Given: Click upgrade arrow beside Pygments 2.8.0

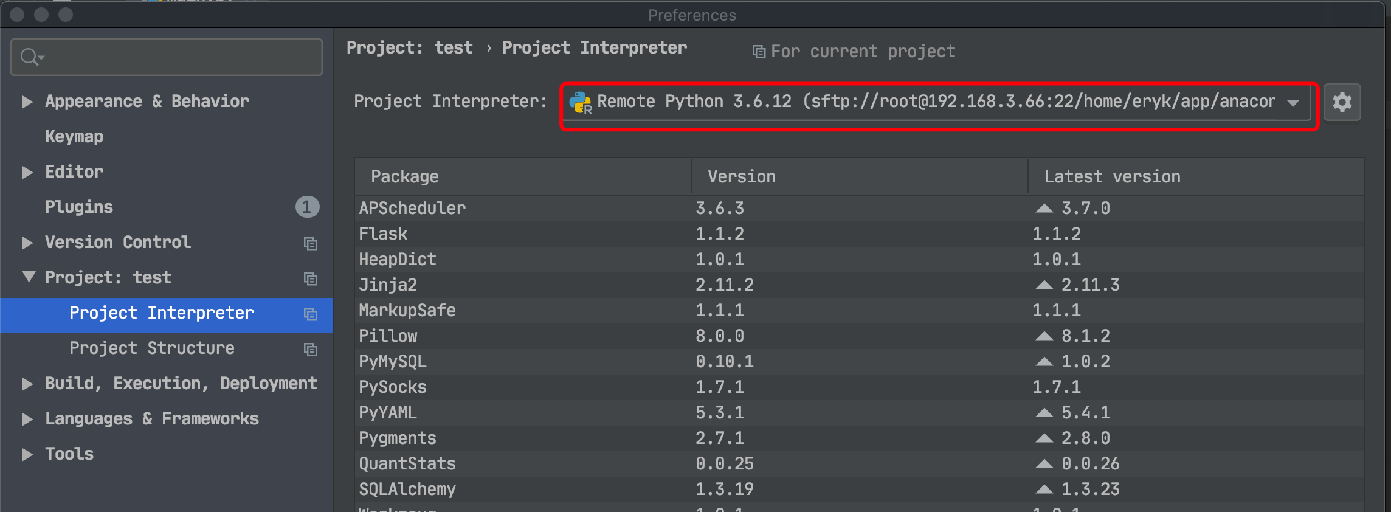Looking at the screenshot, I should [x=1044, y=438].
